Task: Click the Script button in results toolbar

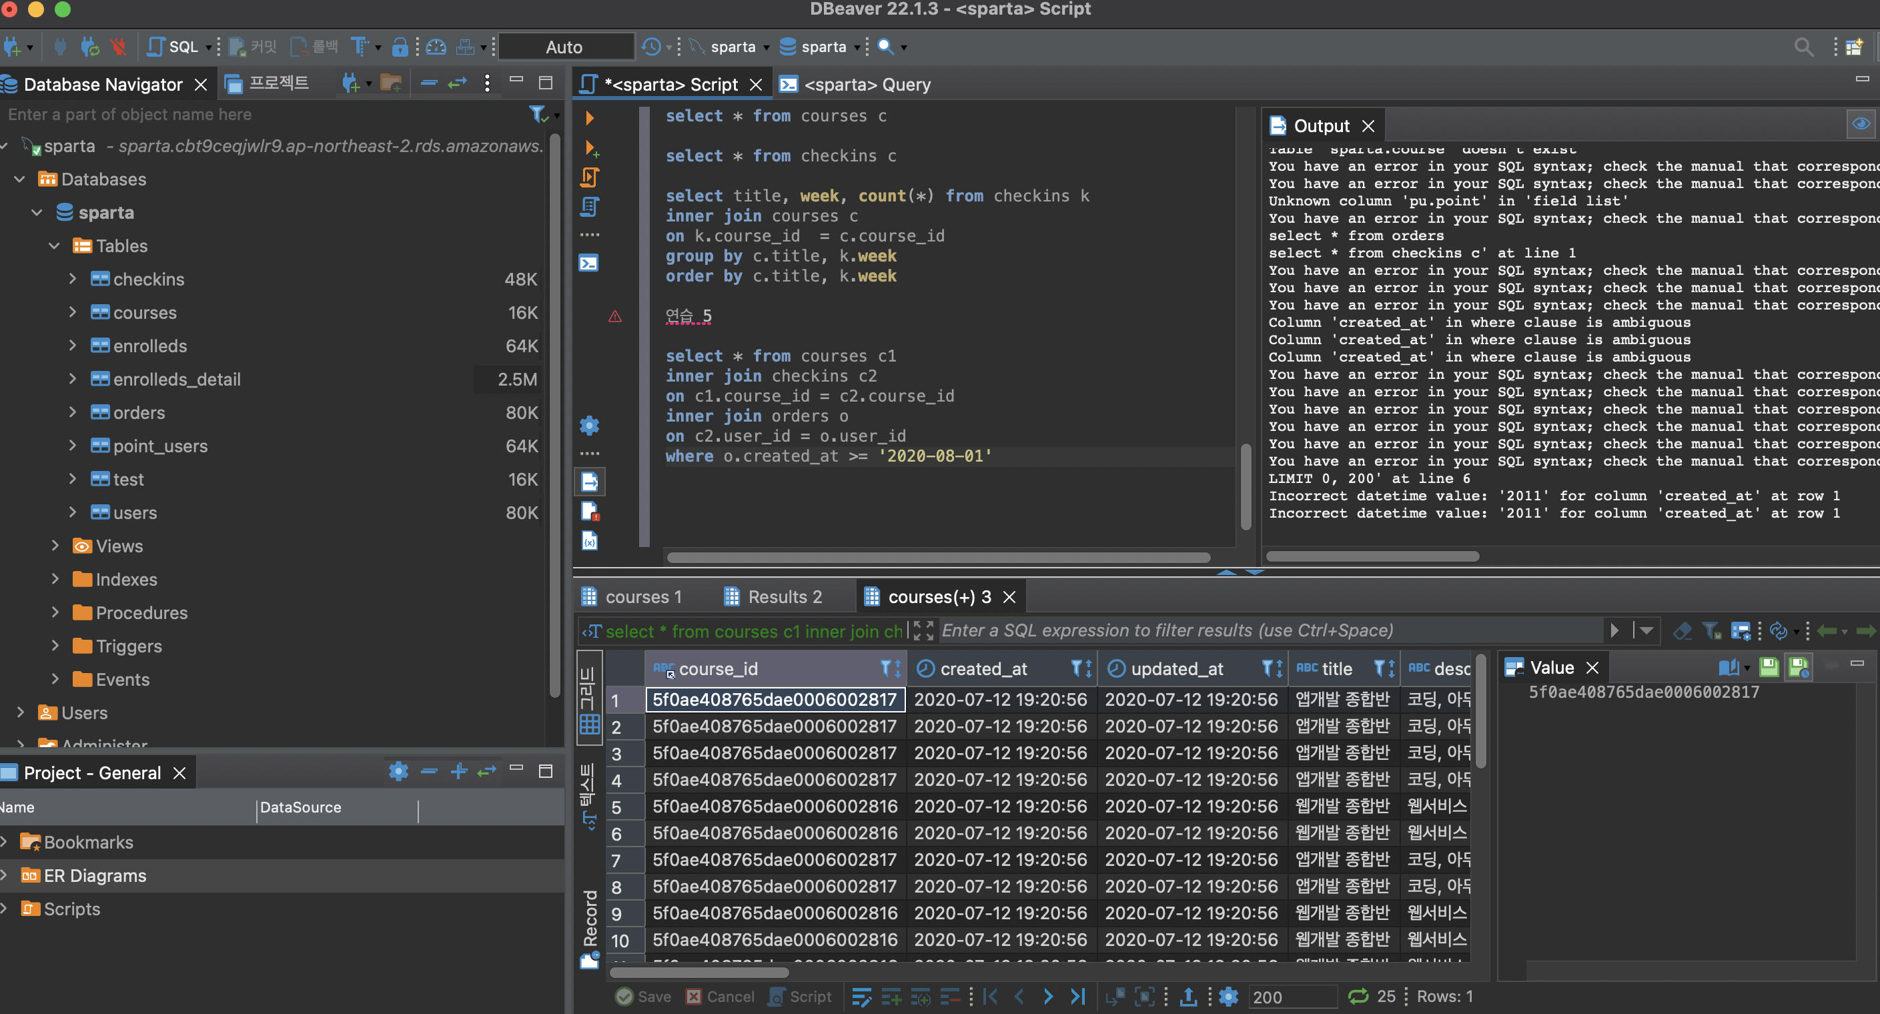Action: click(x=800, y=997)
